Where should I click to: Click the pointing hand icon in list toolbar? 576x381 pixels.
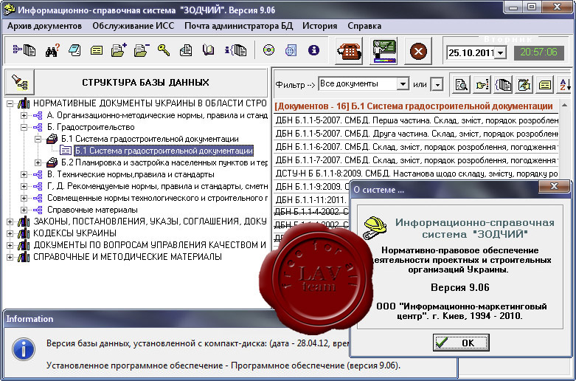click(482, 85)
